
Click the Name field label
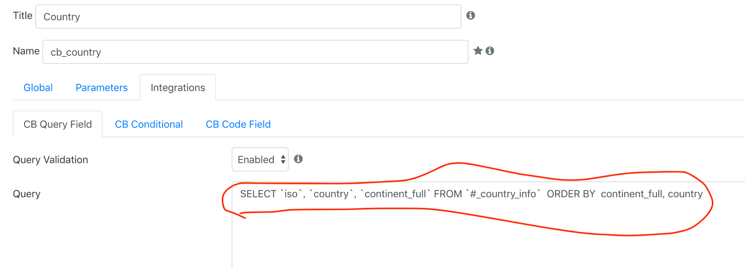[26, 51]
